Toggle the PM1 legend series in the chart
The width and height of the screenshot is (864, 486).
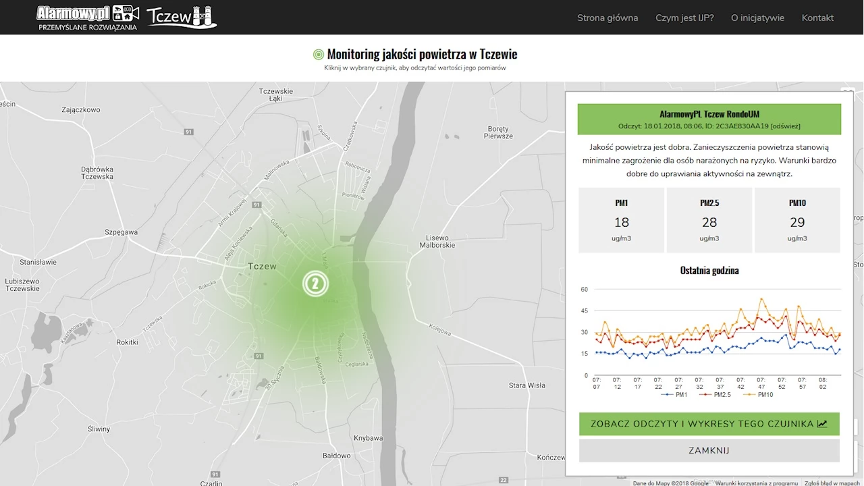pyautogui.click(x=674, y=394)
